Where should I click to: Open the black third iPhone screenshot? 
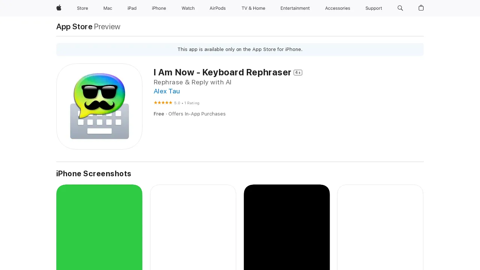click(287, 227)
